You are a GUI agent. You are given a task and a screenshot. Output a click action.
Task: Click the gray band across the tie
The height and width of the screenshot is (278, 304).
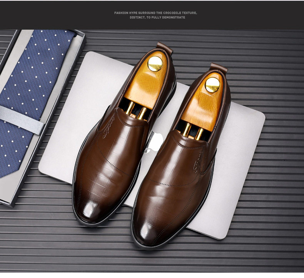point(22,120)
